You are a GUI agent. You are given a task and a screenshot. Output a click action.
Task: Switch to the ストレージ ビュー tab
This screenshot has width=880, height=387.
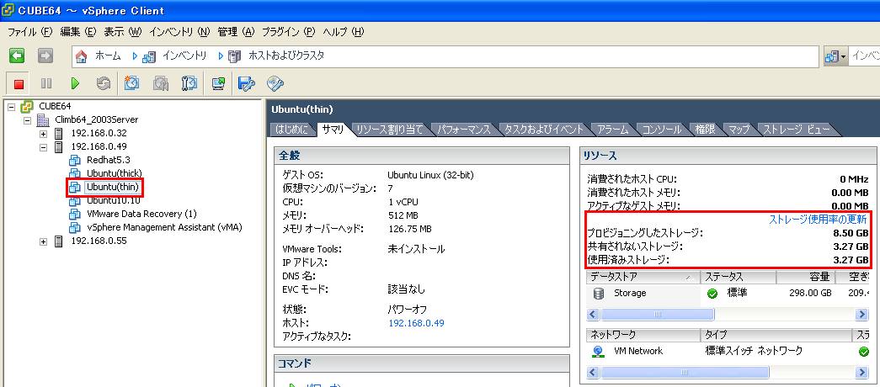click(x=796, y=130)
